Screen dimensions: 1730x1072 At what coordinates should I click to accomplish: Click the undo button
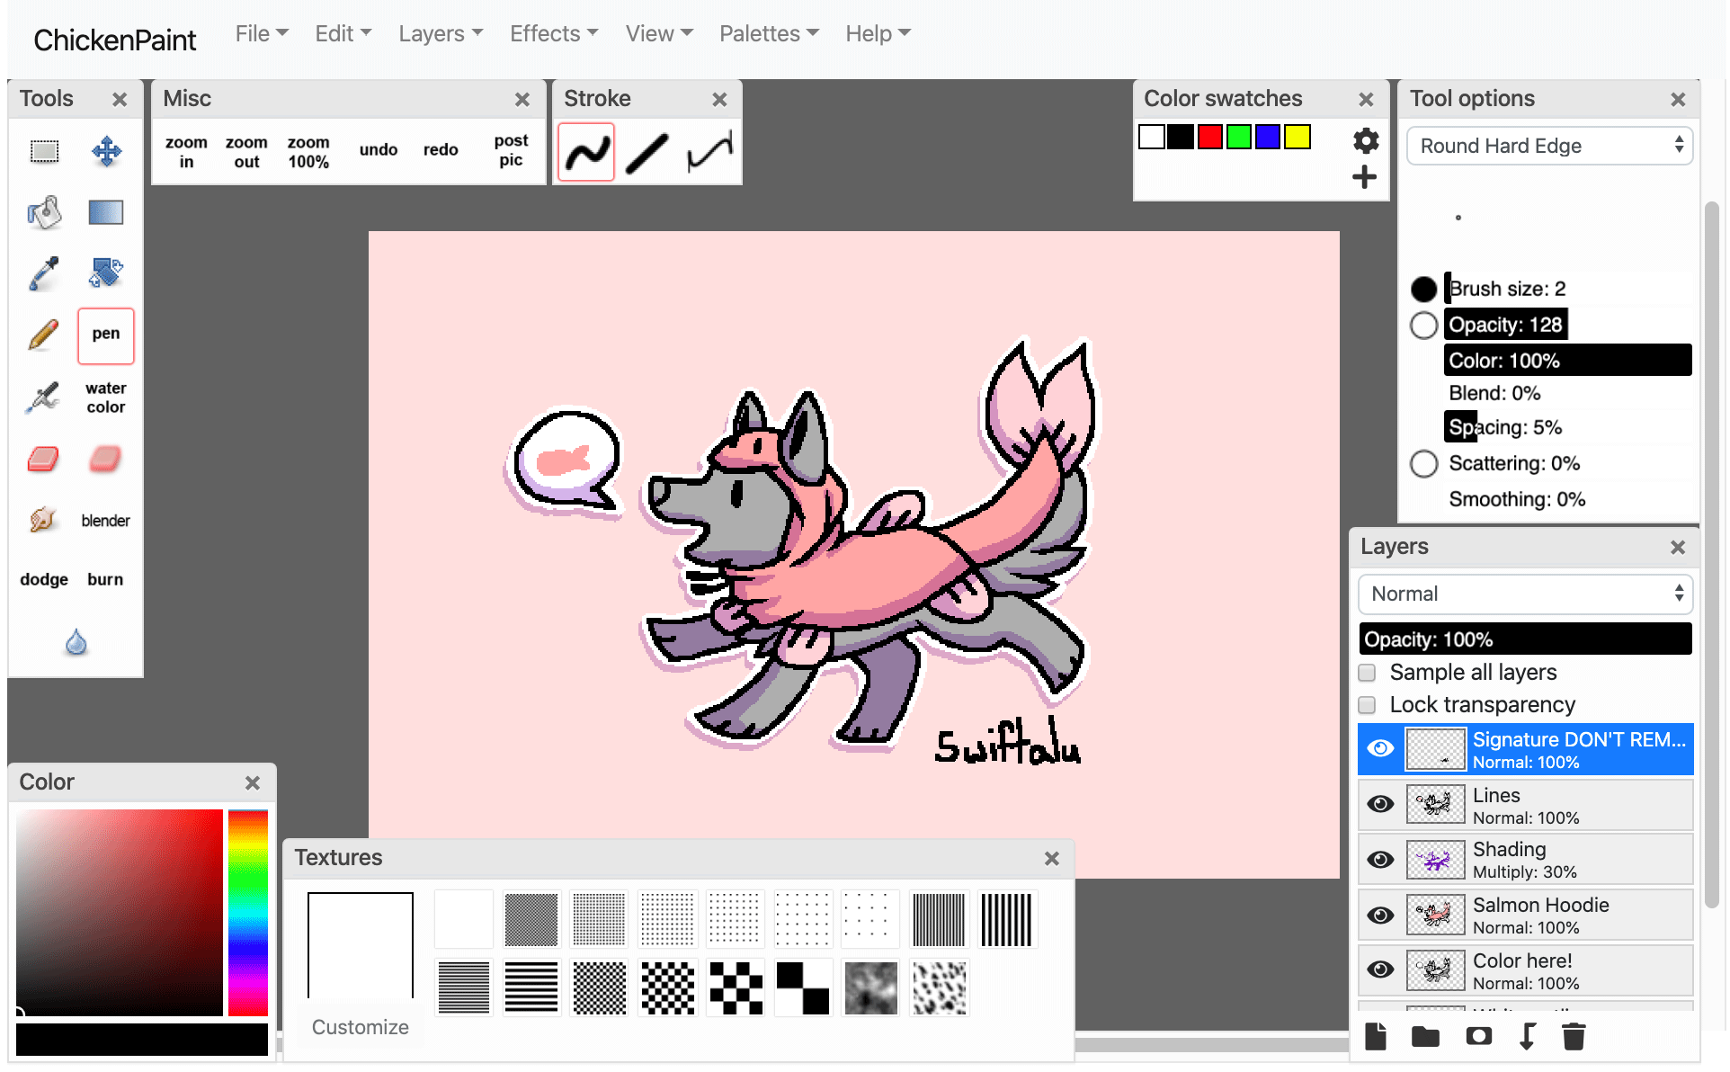379,150
